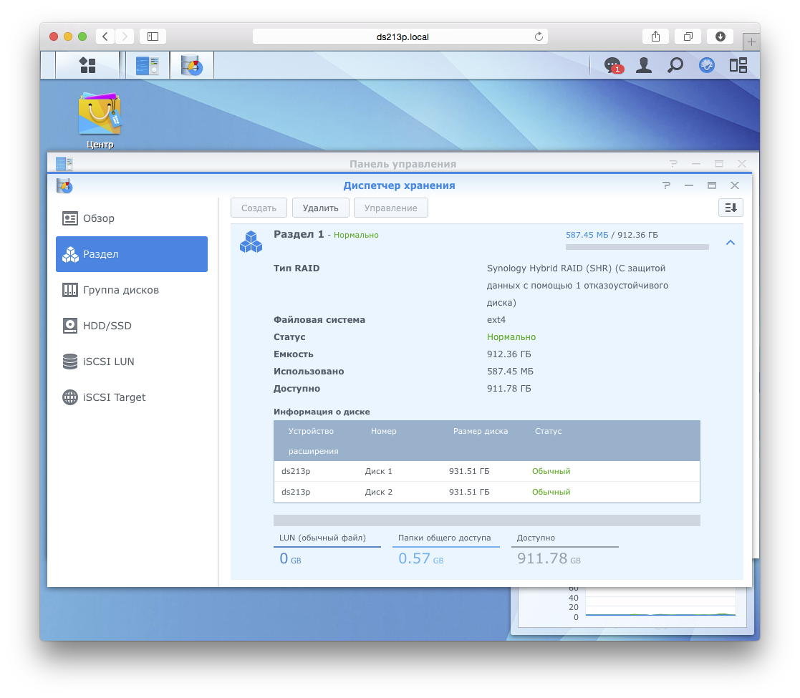Click the Размер диска column header
This screenshot has height=698, width=800.
pos(481,431)
